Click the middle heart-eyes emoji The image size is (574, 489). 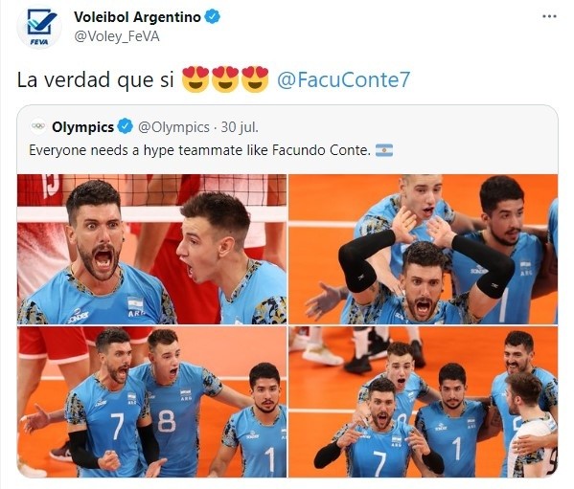pyautogui.click(x=225, y=79)
